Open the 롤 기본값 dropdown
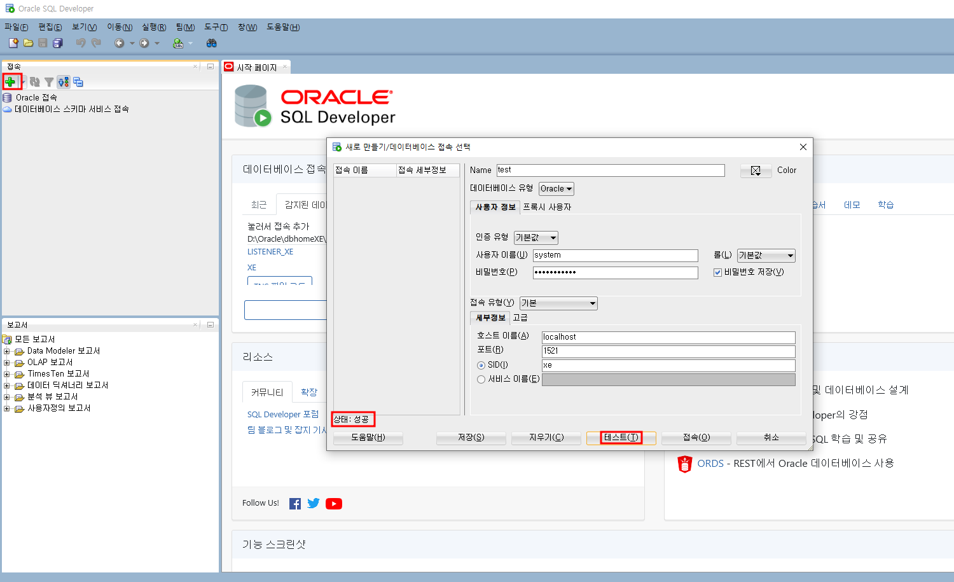This screenshot has width=954, height=582. (766, 256)
